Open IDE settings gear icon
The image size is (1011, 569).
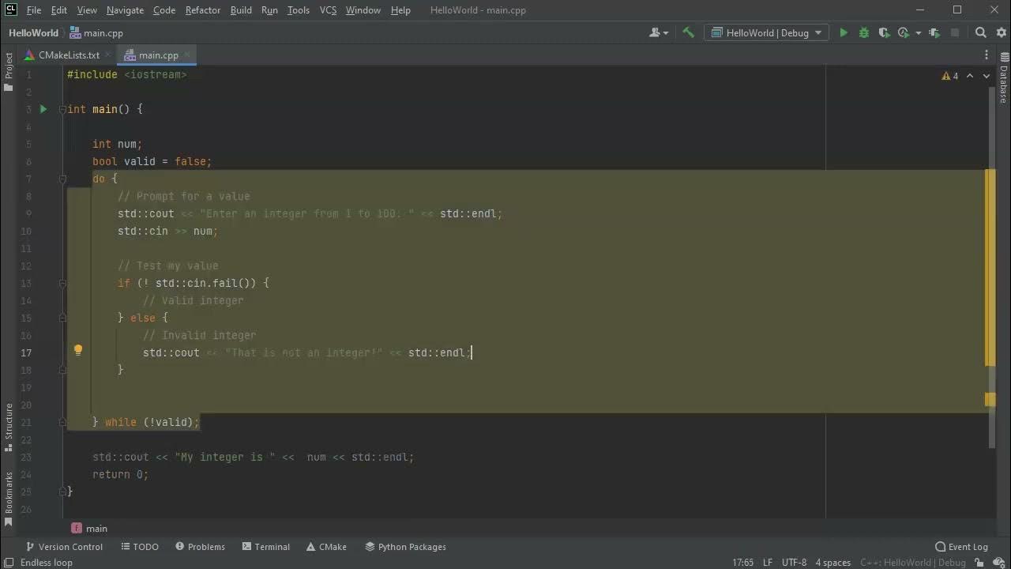[1001, 33]
